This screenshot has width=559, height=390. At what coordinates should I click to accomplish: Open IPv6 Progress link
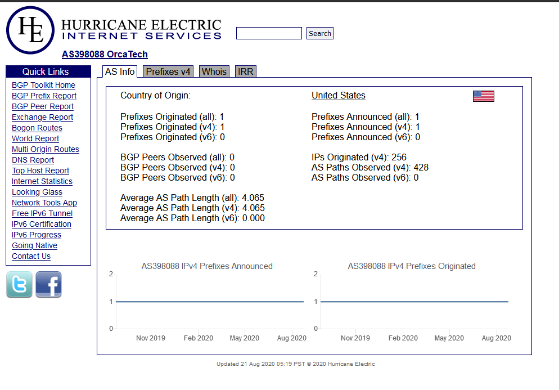[x=37, y=235]
